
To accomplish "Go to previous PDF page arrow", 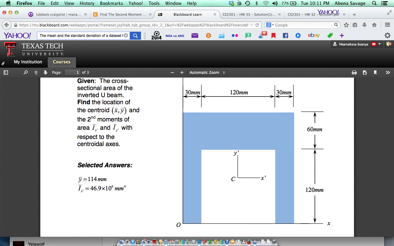I will click(x=36, y=73).
